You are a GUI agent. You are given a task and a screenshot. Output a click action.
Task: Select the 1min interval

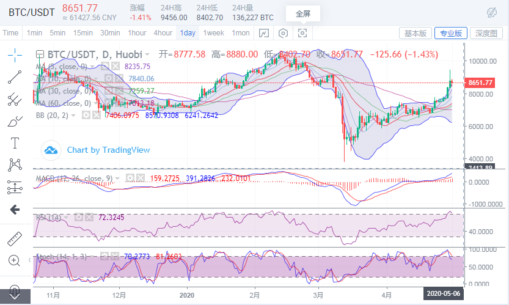tap(34, 33)
